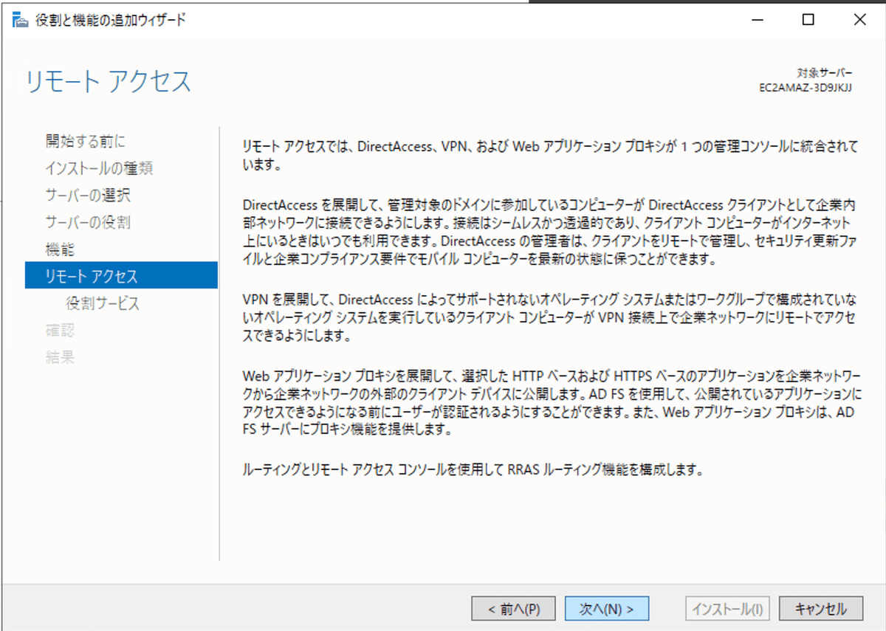This screenshot has height=631, width=886.
Task: Click the リモート アクセス page heading
Action: coord(109,81)
